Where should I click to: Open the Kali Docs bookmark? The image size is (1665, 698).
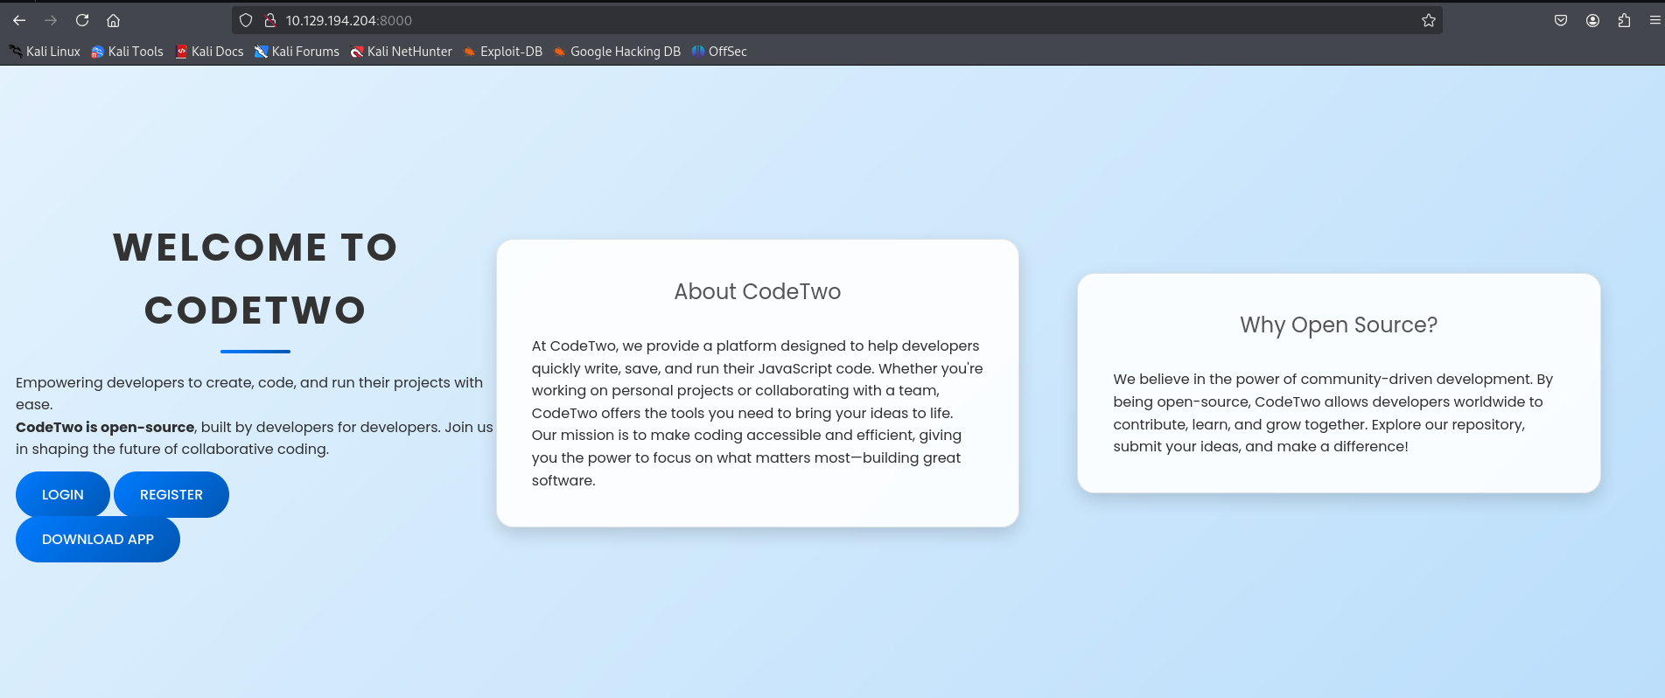tap(210, 52)
